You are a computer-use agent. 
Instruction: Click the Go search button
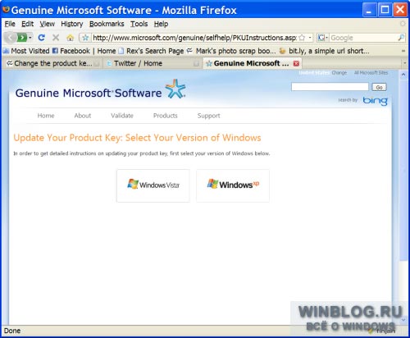[x=379, y=87]
